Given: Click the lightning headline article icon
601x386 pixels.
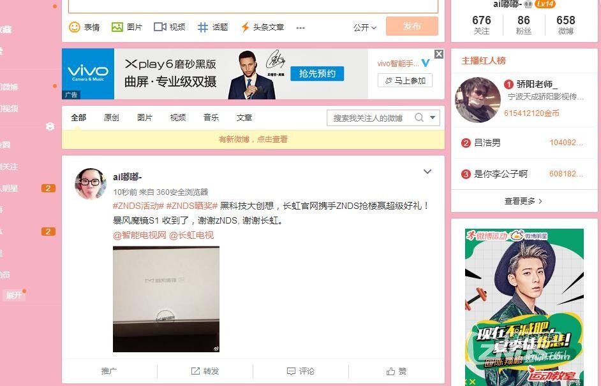Looking at the screenshot, I should pyautogui.click(x=245, y=27).
